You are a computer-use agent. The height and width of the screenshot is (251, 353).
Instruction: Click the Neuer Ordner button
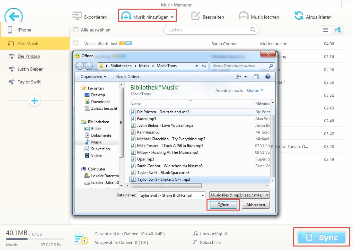pyautogui.click(x=128, y=77)
